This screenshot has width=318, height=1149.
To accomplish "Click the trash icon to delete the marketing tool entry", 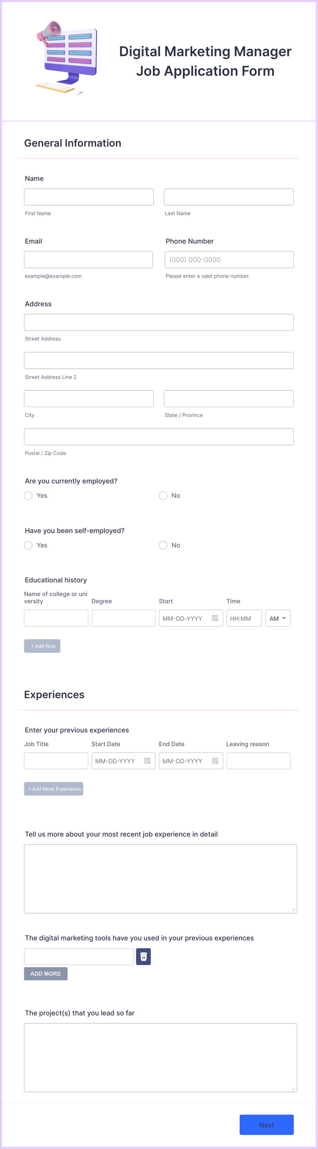I will pyautogui.click(x=143, y=956).
